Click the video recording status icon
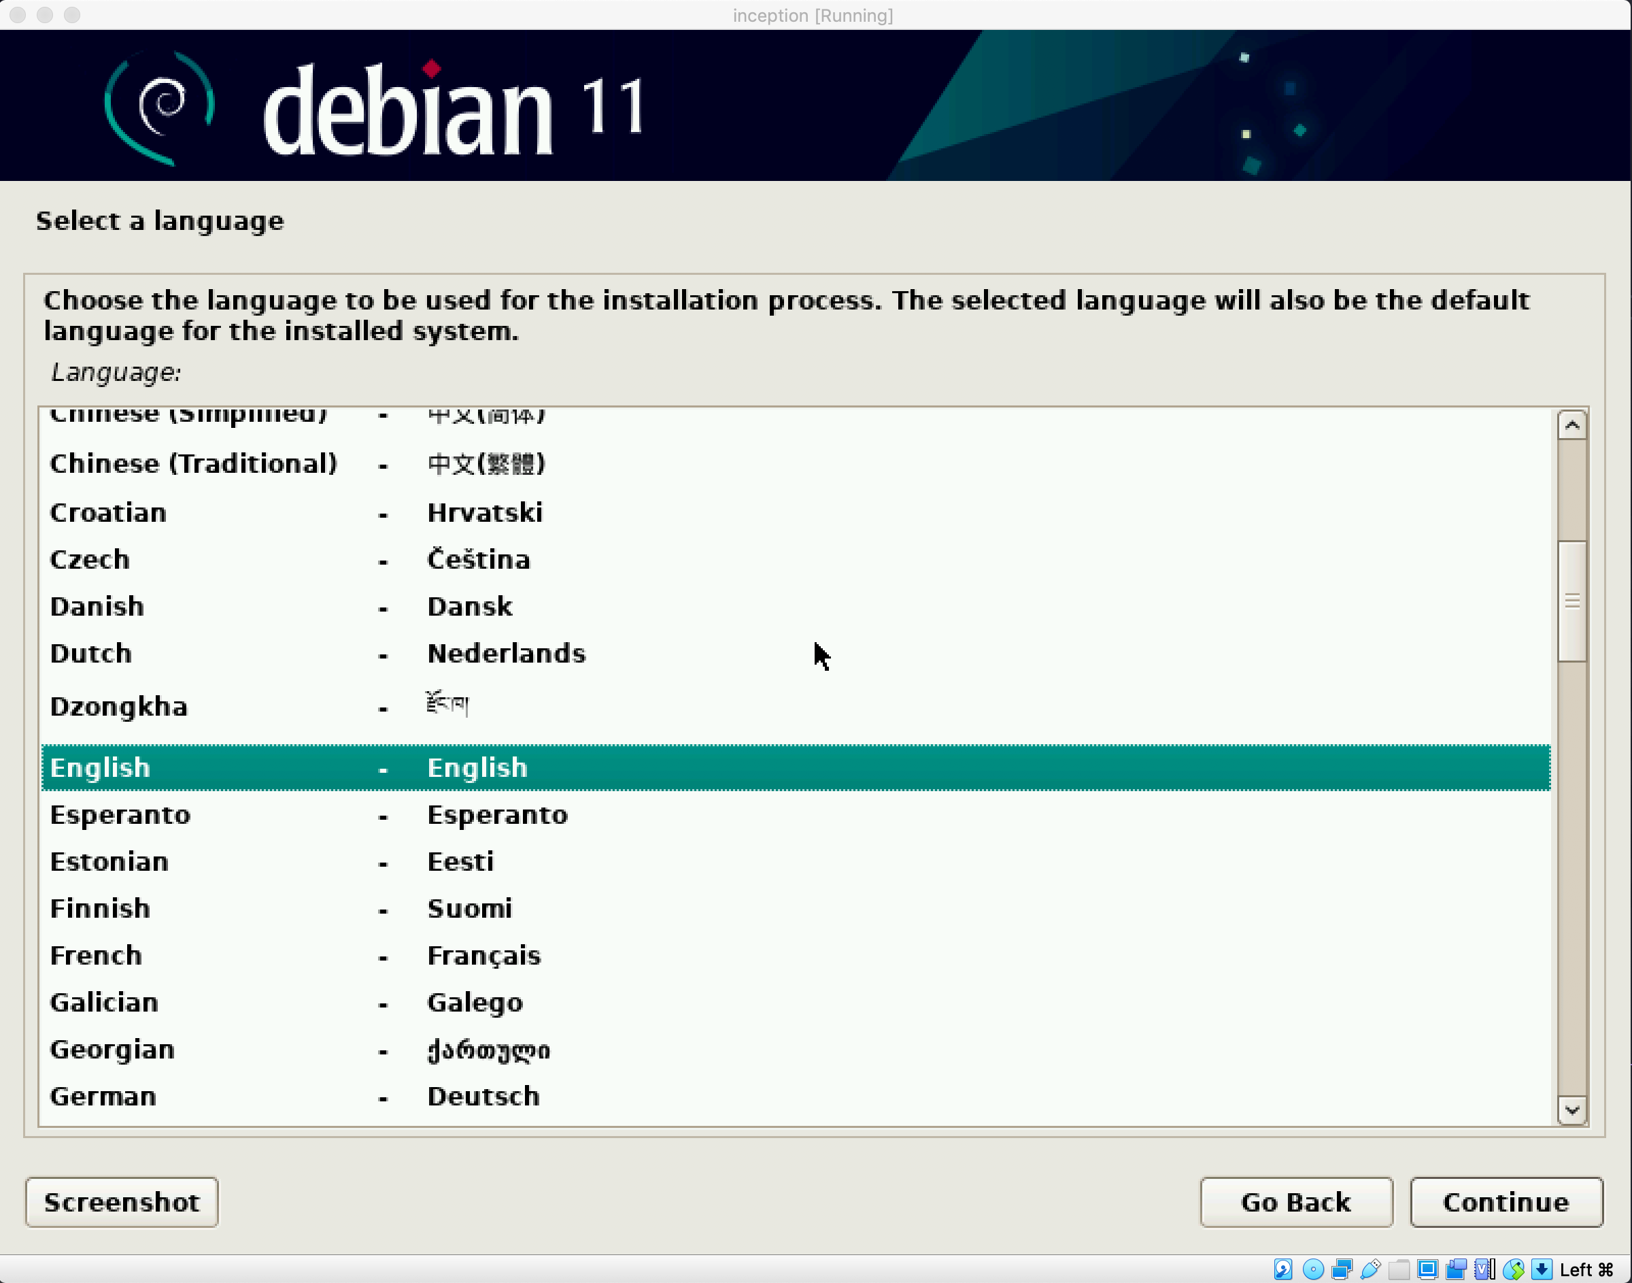The width and height of the screenshot is (1632, 1283). [x=1456, y=1269]
